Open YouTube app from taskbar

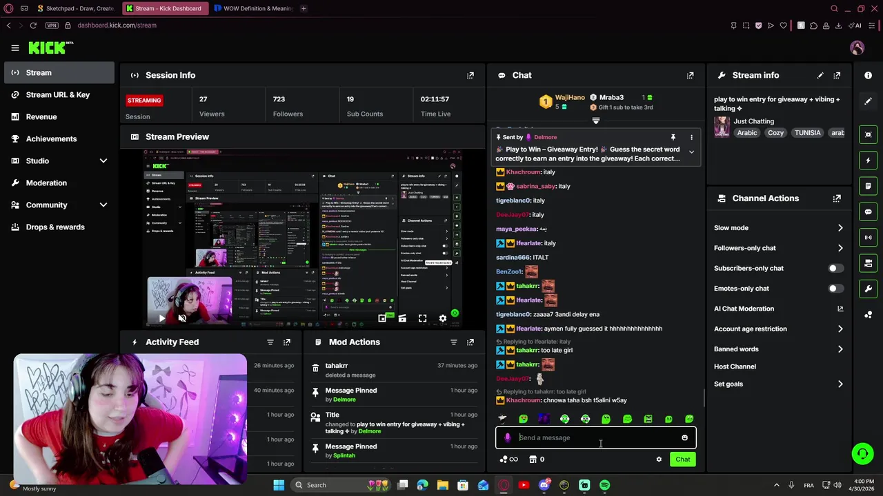[x=524, y=485]
